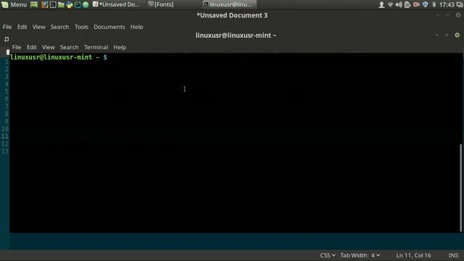Screen dimensions: 464x261
Task: Open the text editor Search menu
Action: 59,27
